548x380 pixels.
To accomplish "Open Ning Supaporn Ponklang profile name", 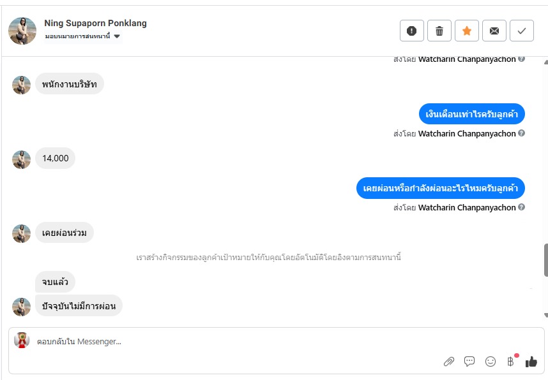I will tap(95, 23).
